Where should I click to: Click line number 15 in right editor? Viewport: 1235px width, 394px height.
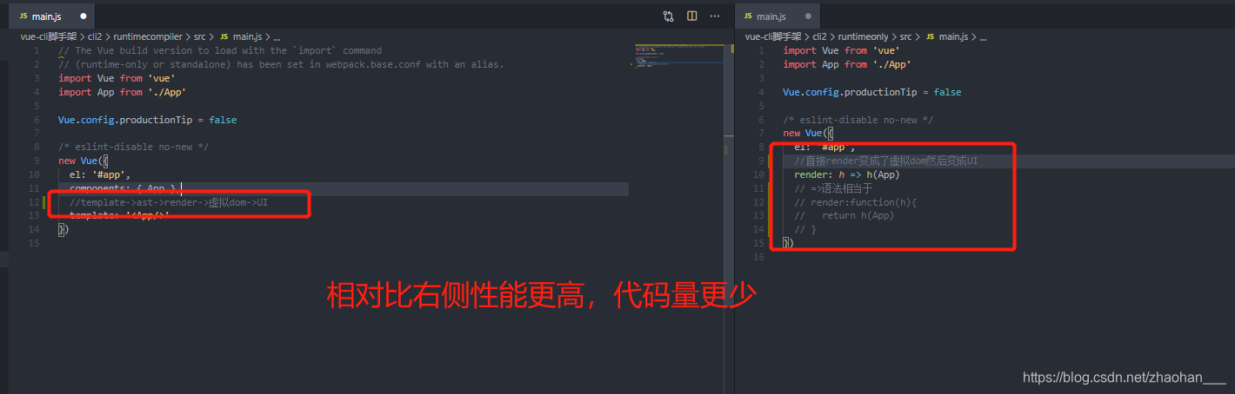click(758, 243)
